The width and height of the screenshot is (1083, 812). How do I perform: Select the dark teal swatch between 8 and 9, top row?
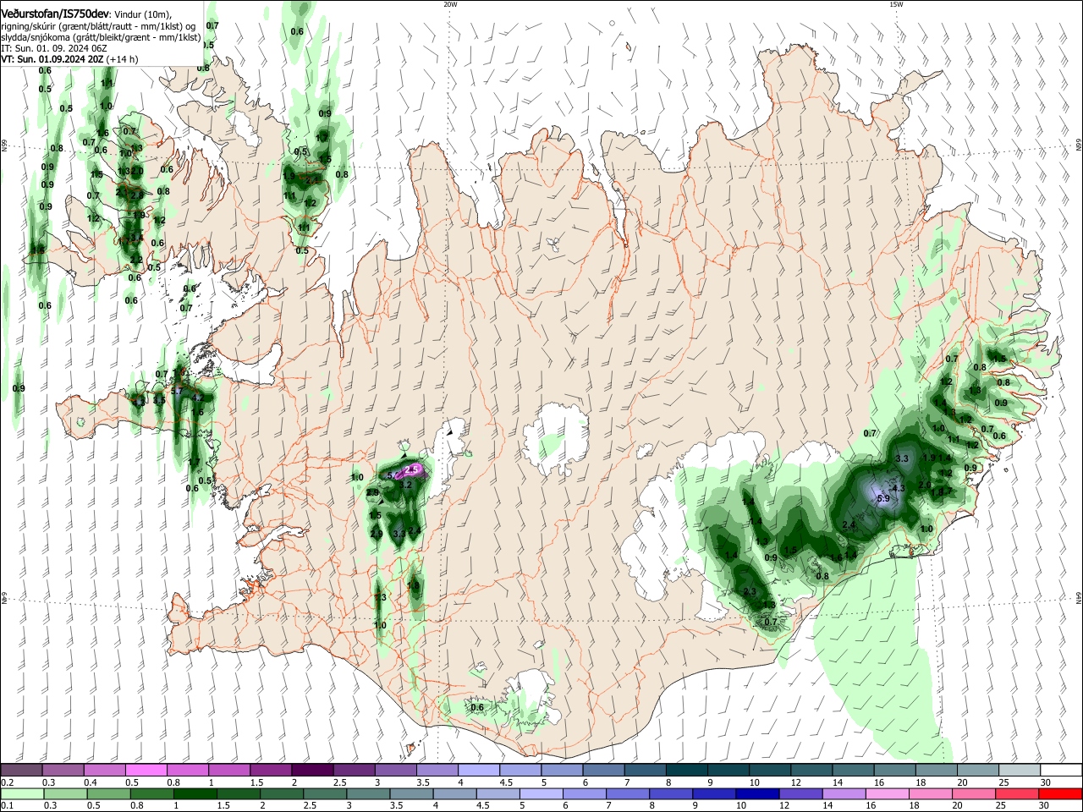coord(686,770)
